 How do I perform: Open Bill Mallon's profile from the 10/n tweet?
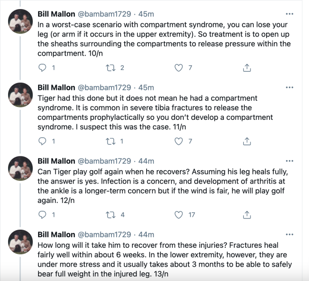tap(56, 14)
